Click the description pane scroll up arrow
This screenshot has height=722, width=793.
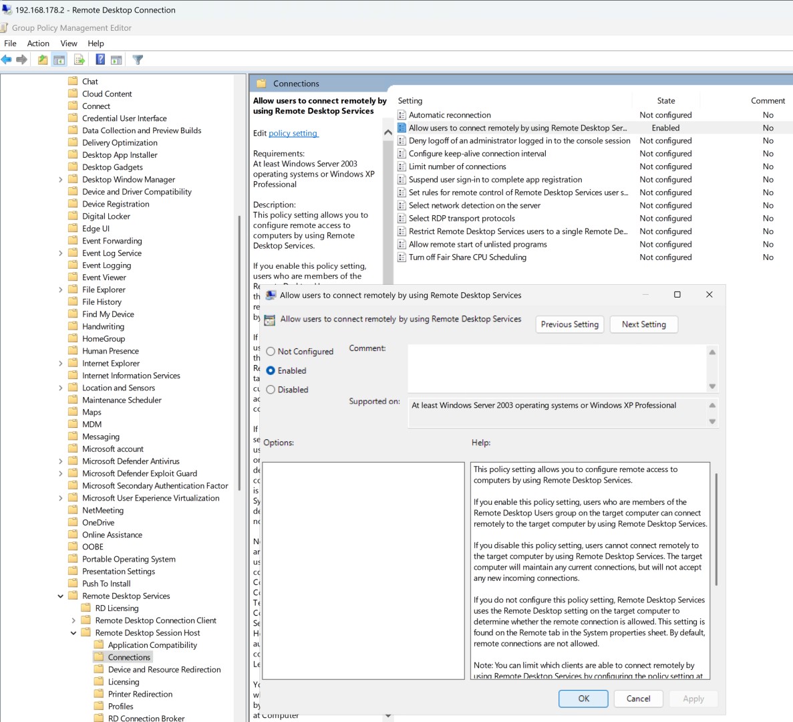(x=388, y=132)
